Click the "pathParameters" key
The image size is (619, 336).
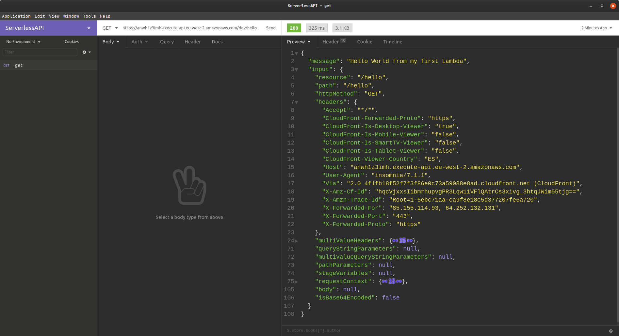(x=343, y=265)
